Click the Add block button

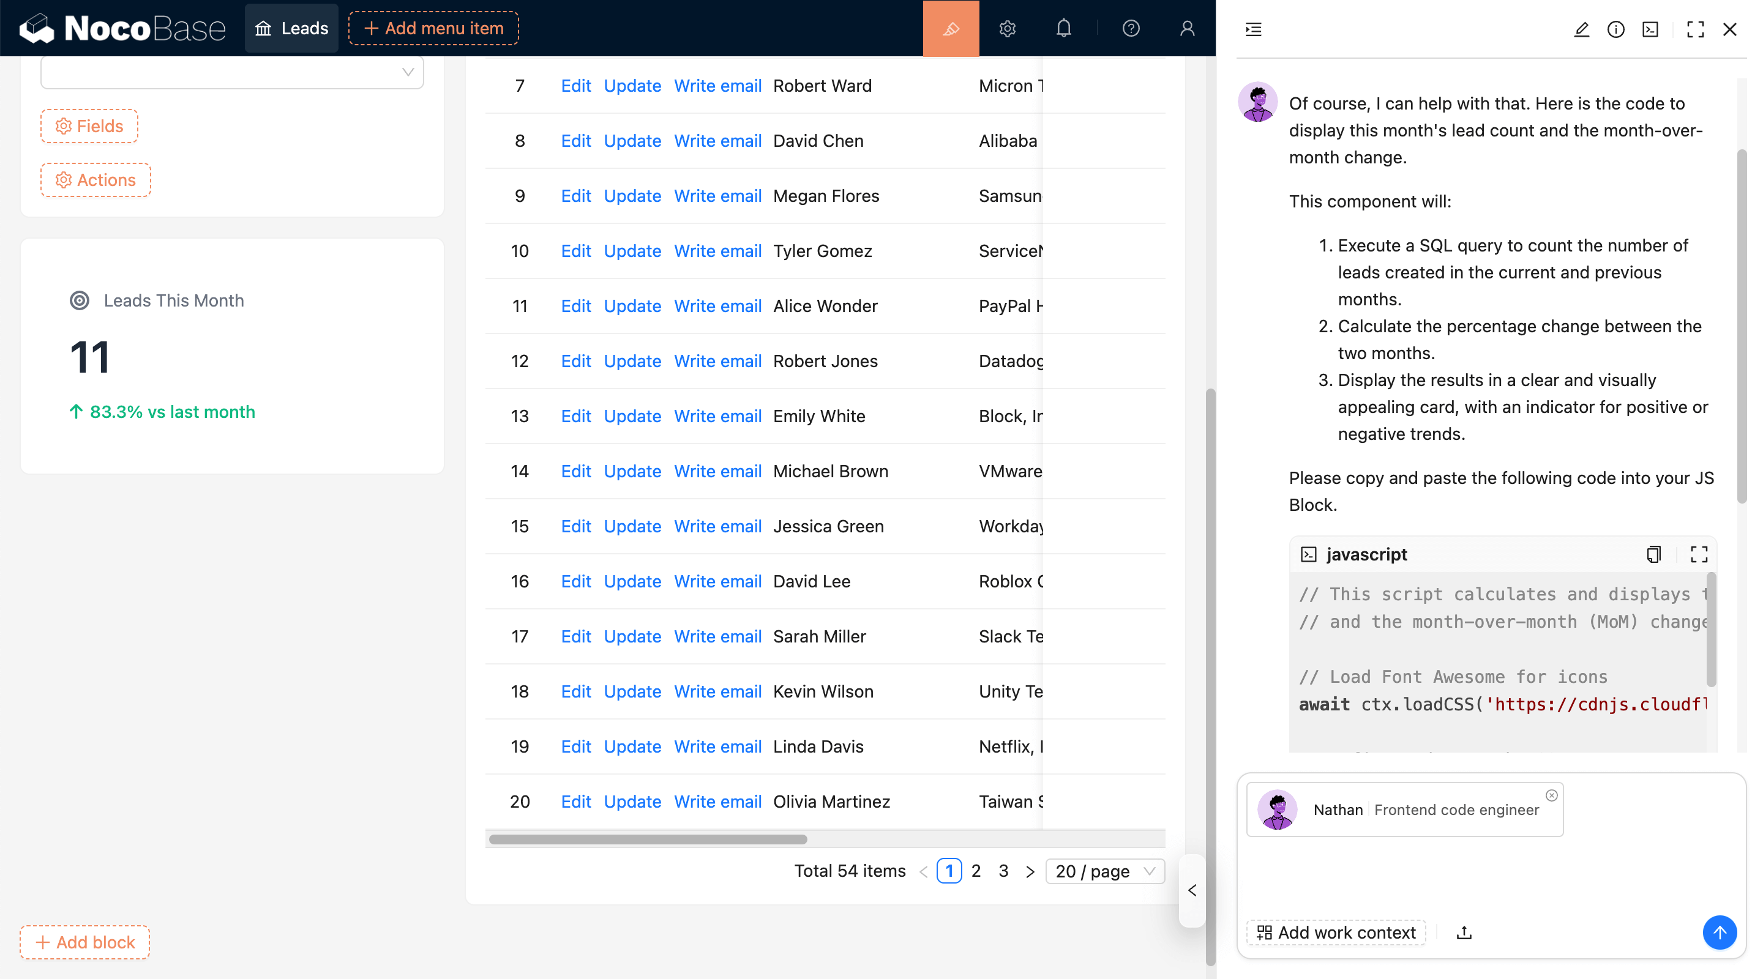pyautogui.click(x=85, y=942)
